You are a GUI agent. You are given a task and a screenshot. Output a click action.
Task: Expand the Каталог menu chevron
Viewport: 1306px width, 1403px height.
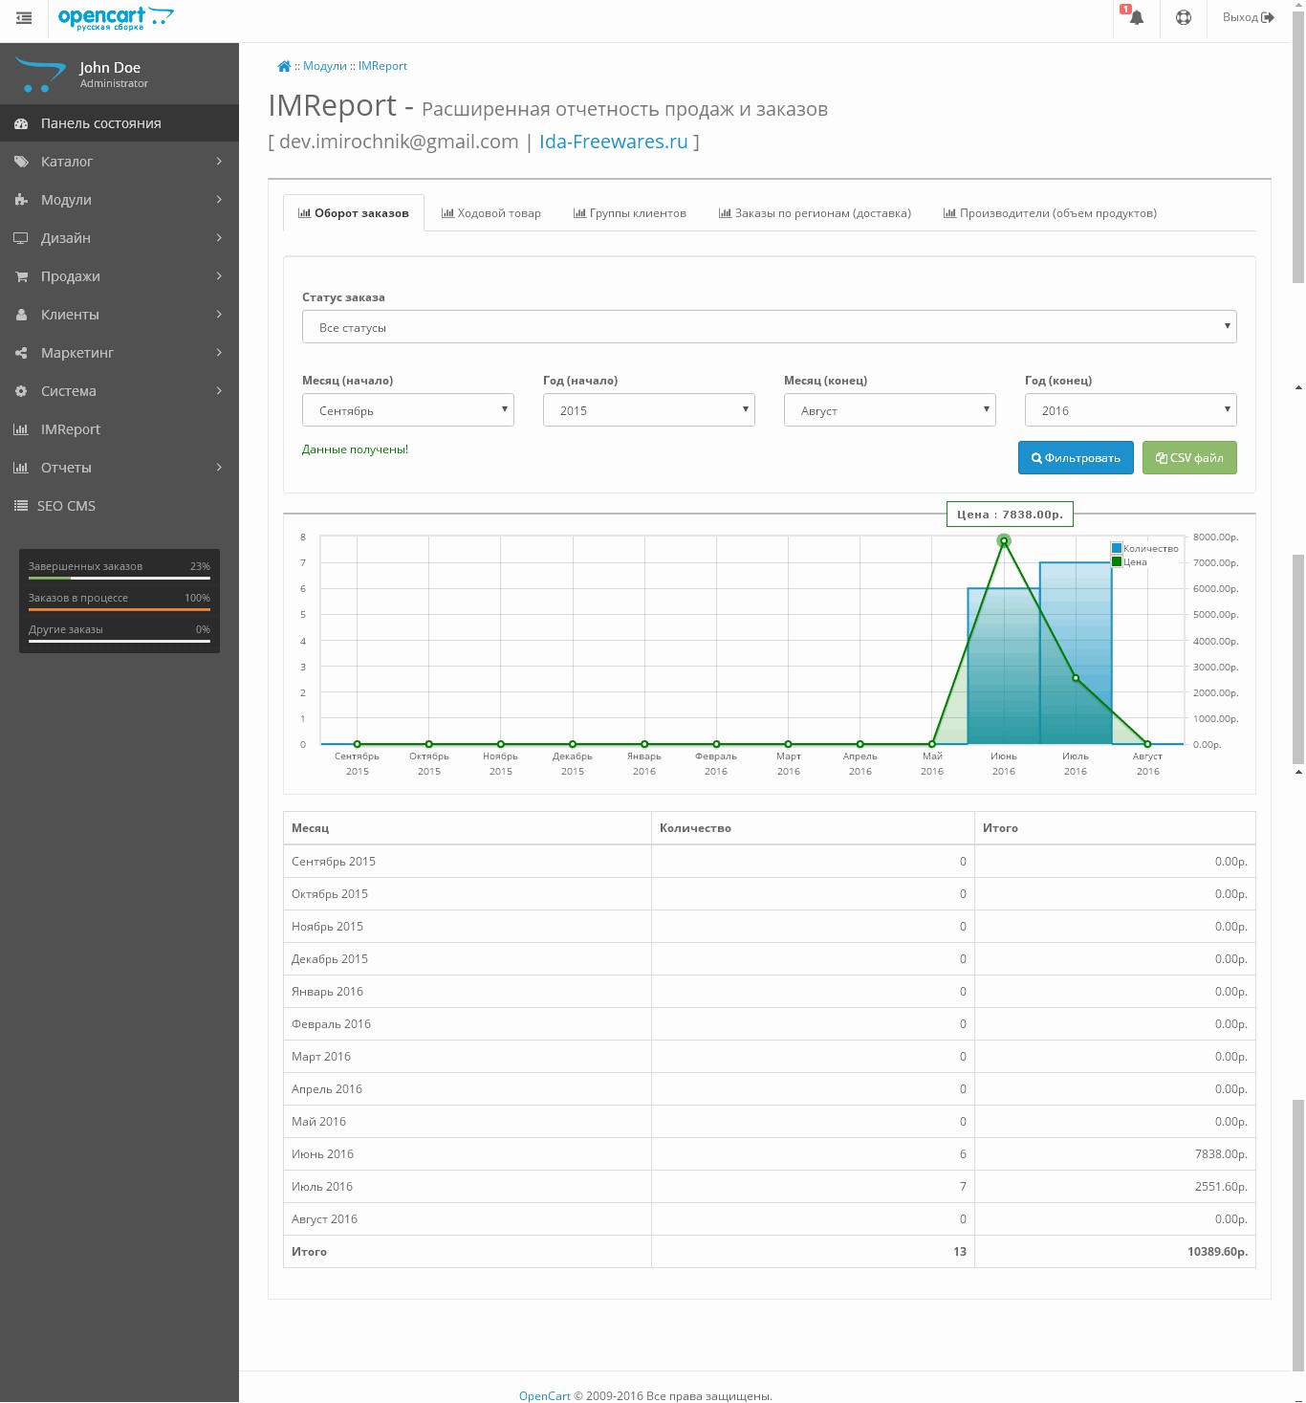[x=219, y=162]
